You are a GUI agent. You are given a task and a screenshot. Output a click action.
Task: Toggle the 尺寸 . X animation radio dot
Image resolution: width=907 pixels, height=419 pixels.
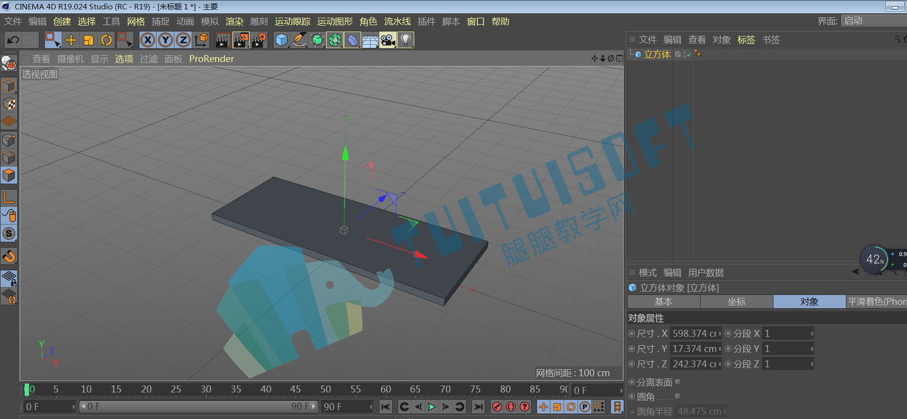point(632,333)
